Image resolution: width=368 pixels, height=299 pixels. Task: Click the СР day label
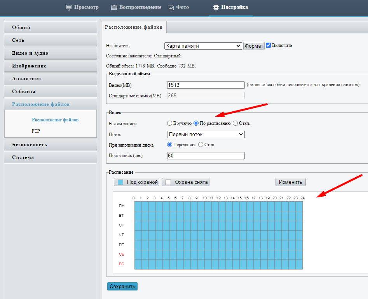[x=122, y=225]
